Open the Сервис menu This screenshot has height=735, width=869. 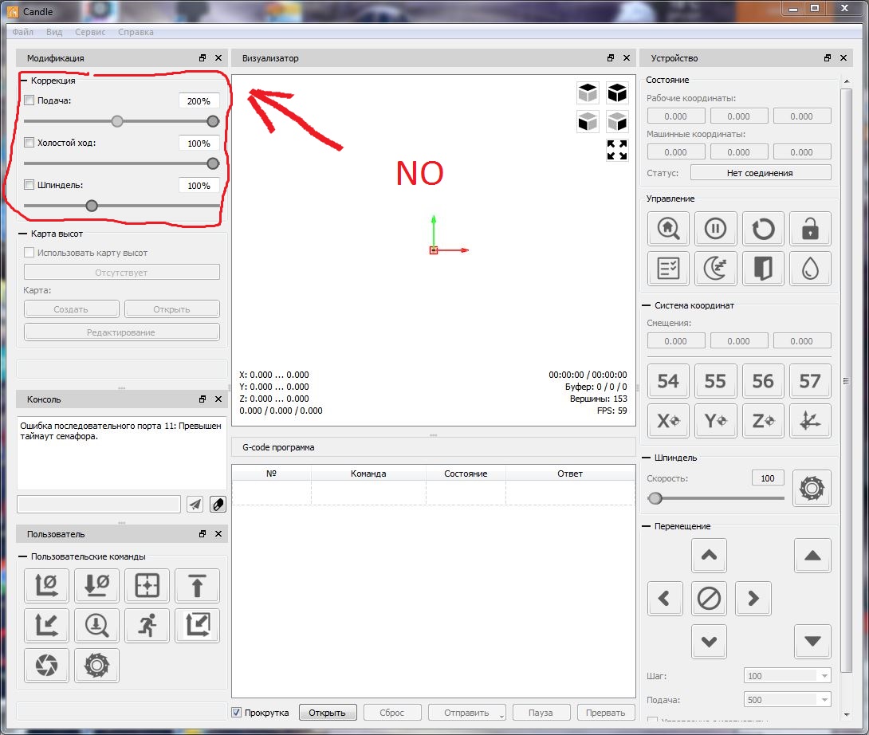pyautogui.click(x=90, y=32)
